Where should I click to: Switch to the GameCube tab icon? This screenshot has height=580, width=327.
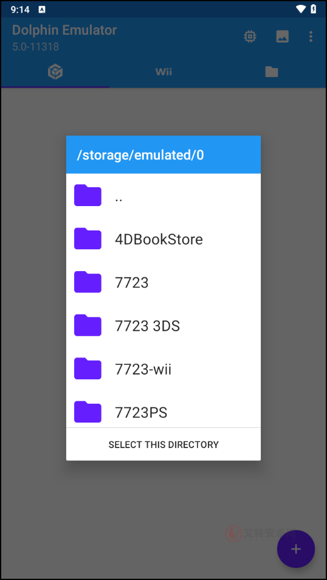(55, 71)
